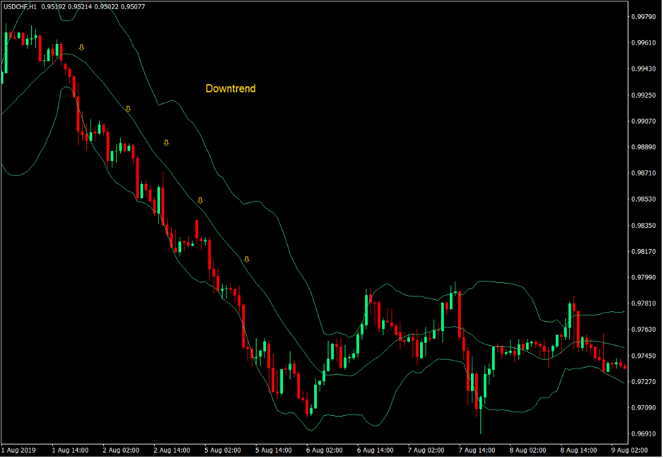Select the second yellow down arrow from top
This screenshot has width=663, height=458.
point(128,109)
